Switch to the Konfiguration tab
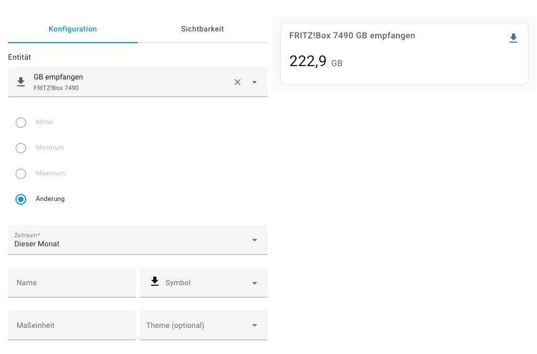The image size is (537, 354). [73, 29]
